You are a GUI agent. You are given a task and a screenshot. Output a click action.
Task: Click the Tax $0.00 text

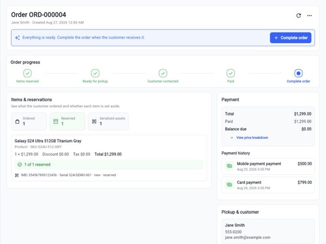pyautogui.click(x=81, y=154)
